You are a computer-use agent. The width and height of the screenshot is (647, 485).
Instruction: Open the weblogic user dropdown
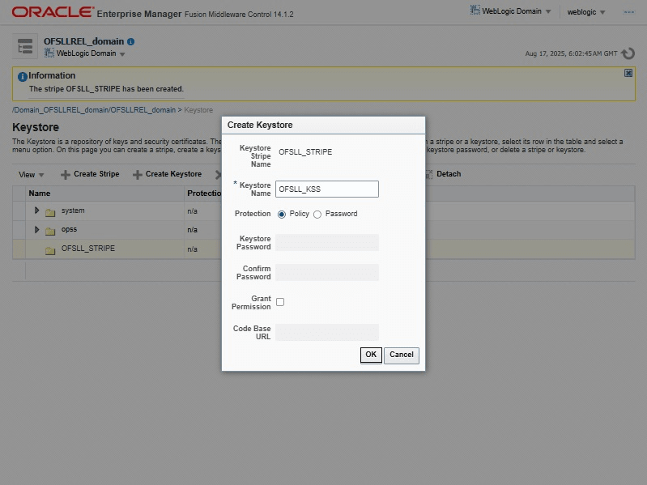pos(586,12)
